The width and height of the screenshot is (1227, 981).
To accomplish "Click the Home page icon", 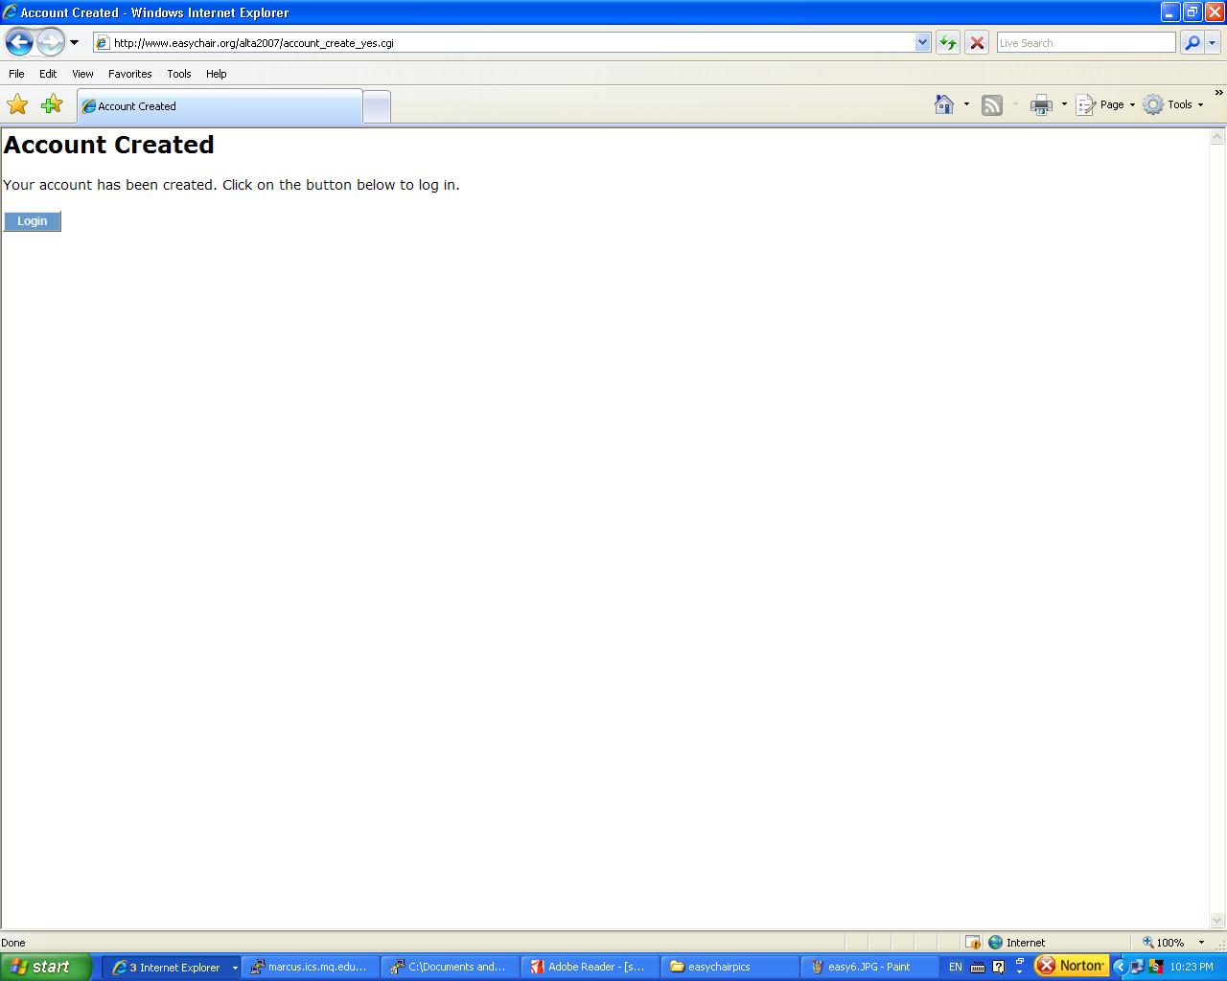I will pyautogui.click(x=944, y=104).
